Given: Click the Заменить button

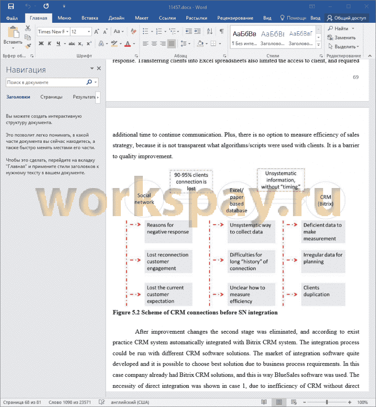Looking at the screenshot, I should coord(341,37).
